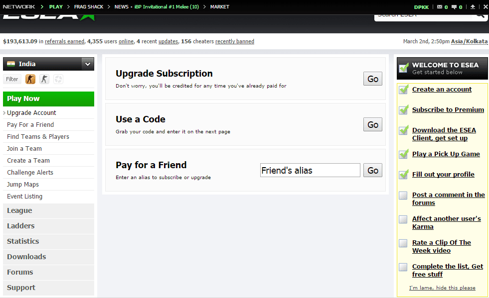
Task: Select the faded Team Fortress filter icon
Action: (58, 79)
